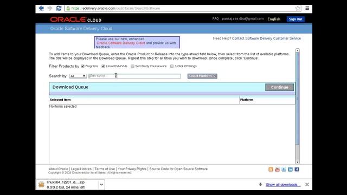
Task: Click the Continue button
Action: pyautogui.click(x=280, y=87)
